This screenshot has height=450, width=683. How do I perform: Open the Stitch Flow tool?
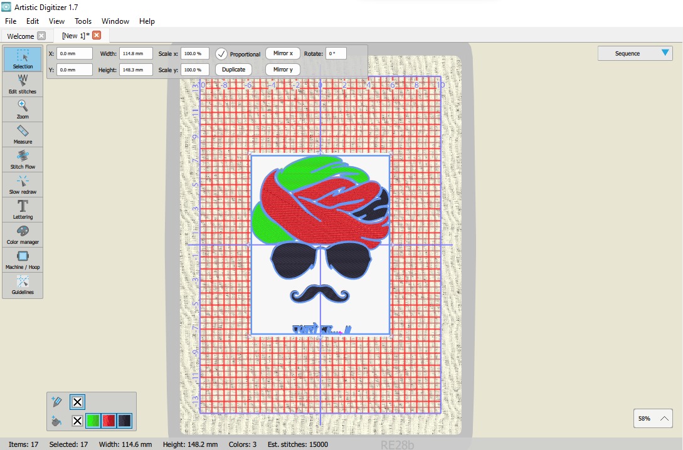[23, 159]
